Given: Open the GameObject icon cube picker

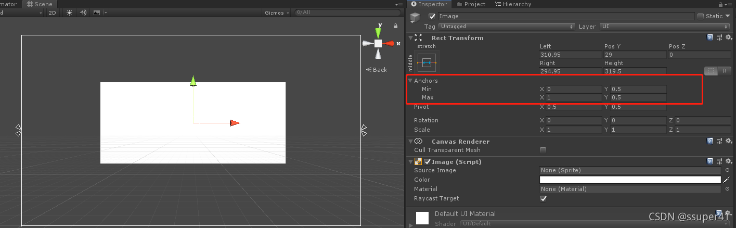Looking at the screenshot, I should tap(415, 18).
